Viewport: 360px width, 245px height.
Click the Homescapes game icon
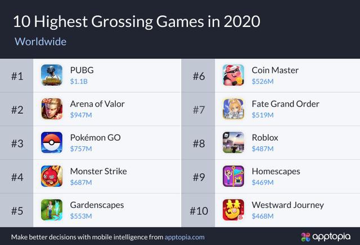point(233,176)
